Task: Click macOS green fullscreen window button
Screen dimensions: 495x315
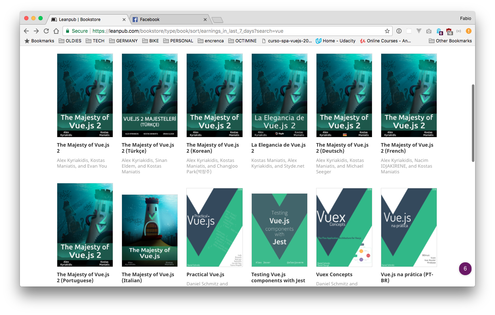Action: tap(41, 18)
